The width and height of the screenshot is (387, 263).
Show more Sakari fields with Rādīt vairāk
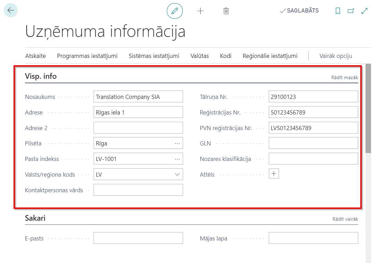(x=345, y=219)
